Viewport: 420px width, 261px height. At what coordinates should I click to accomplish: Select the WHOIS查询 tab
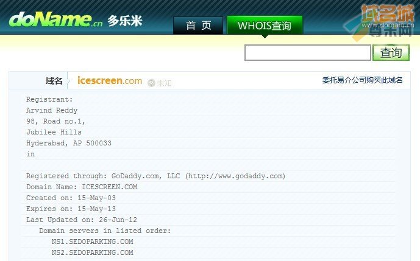pyautogui.click(x=265, y=26)
